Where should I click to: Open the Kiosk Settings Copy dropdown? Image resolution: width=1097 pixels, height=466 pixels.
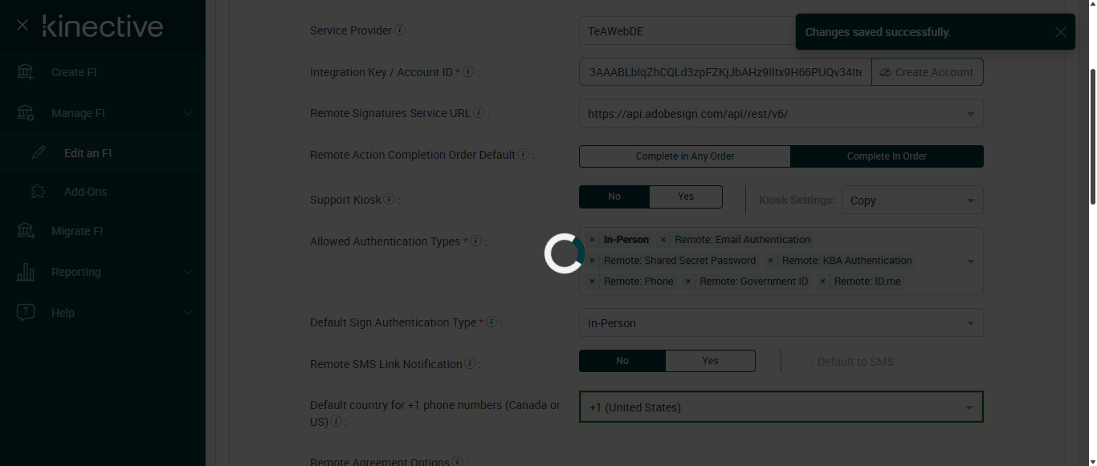(x=912, y=201)
